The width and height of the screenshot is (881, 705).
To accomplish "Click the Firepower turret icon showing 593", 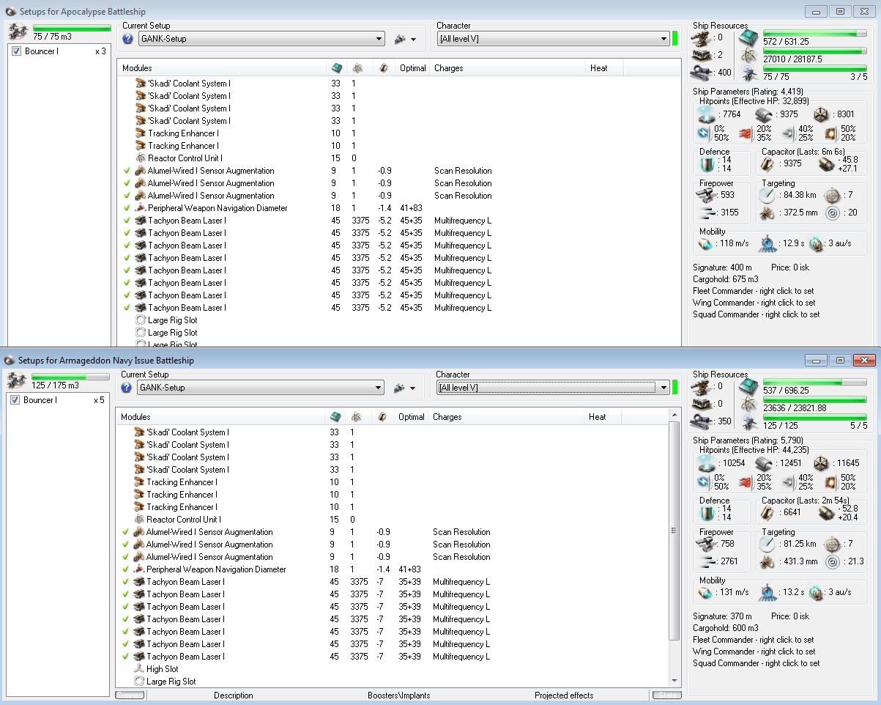I will coord(707,195).
